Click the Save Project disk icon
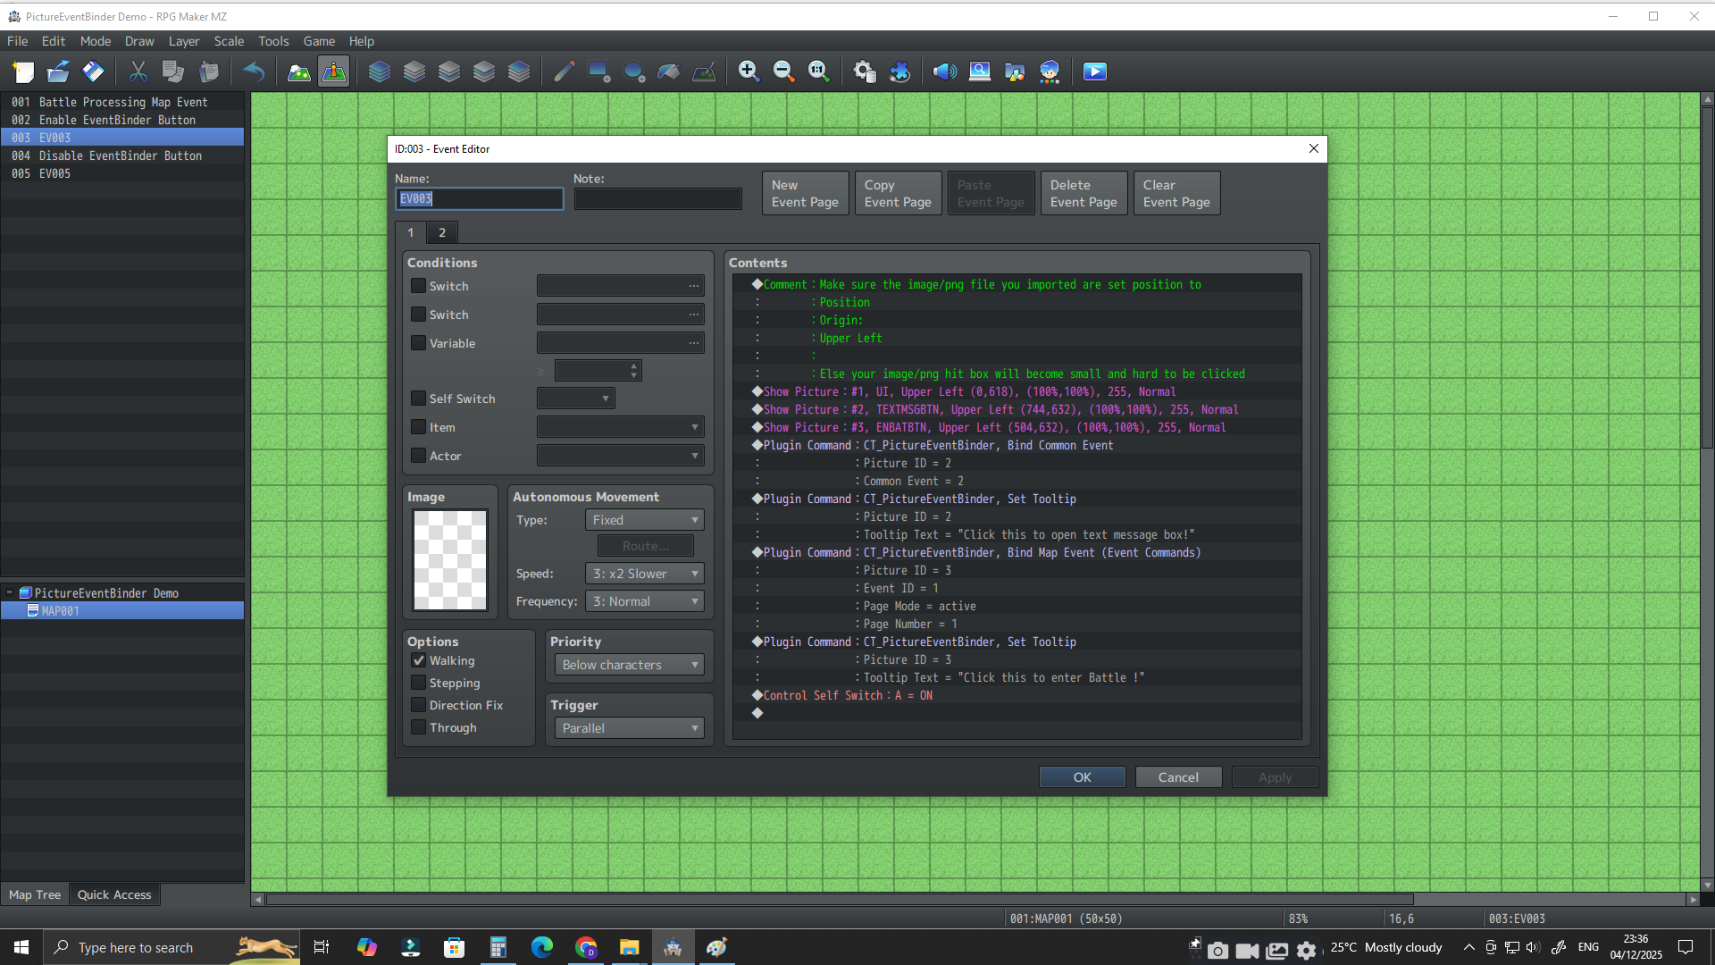 click(93, 71)
